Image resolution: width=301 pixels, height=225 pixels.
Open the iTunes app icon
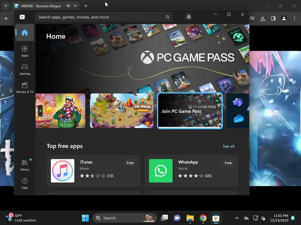pyautogui.click(x=63, y=171)
